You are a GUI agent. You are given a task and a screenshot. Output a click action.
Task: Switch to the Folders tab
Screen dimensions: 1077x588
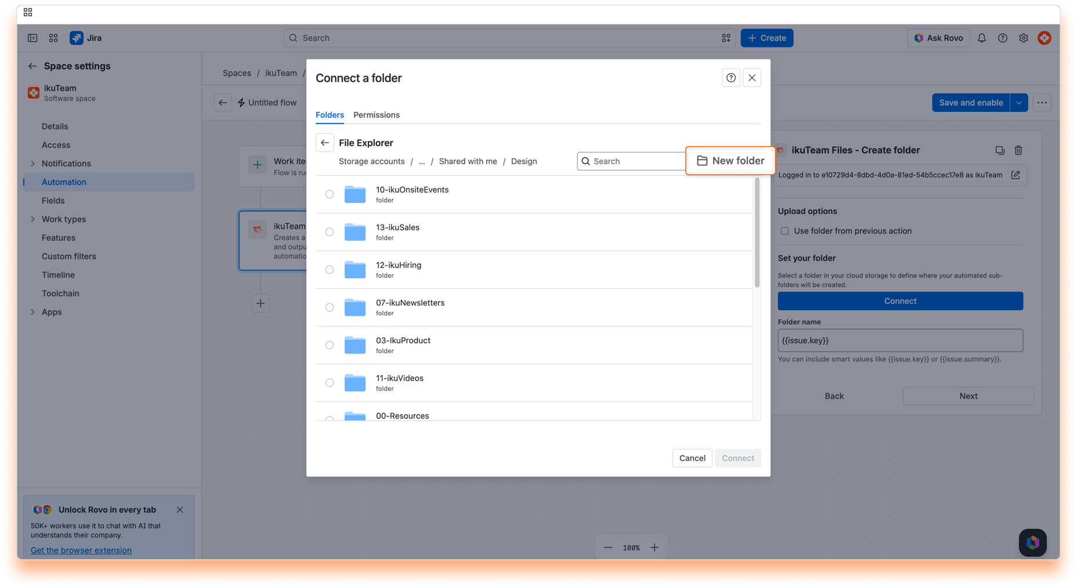click(x=330, y=115)
